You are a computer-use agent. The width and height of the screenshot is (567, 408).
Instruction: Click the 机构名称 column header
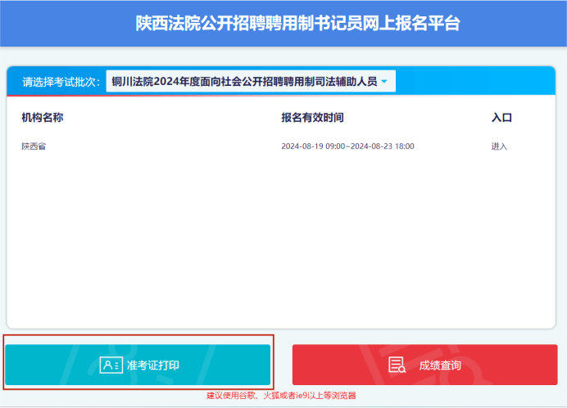click(43, 118)
